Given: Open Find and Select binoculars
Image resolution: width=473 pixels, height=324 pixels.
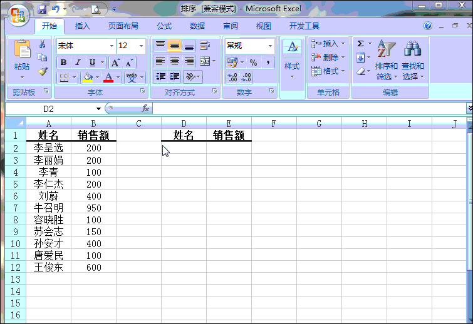Looking at the screenshot, I should (413, 60).
